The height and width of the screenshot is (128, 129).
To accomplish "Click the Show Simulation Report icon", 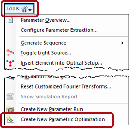I will pyautogui.click(x=10, y=97).
